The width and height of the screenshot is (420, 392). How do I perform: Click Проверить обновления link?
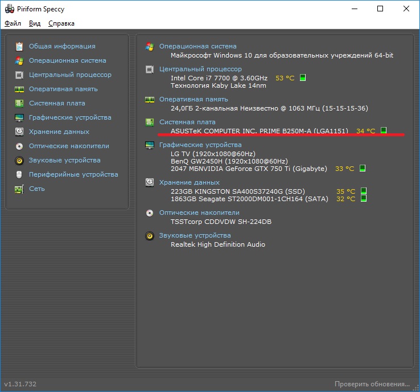point(372,384)
